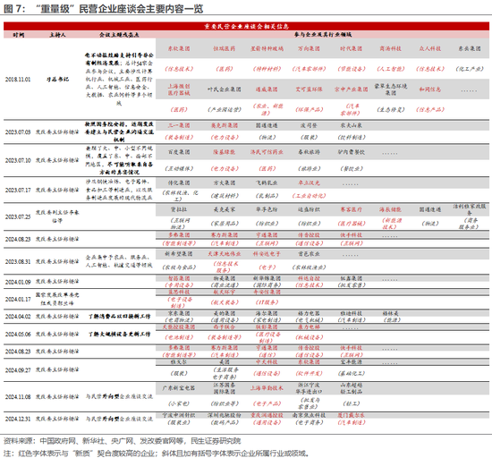Click the 2018.11.01 date cell
The width and height of the screenshot is (492, 458).
tap(18, 80)
